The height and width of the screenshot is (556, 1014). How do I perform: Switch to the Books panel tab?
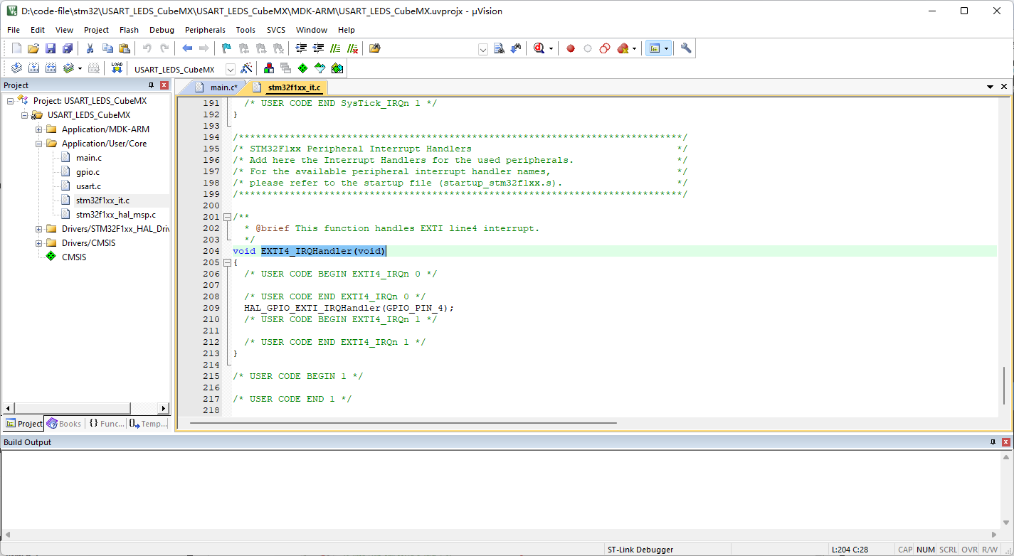point(63,424)
